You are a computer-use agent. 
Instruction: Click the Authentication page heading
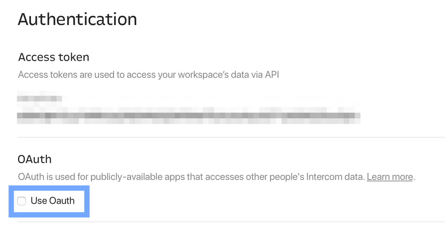[x=77, y=19]
